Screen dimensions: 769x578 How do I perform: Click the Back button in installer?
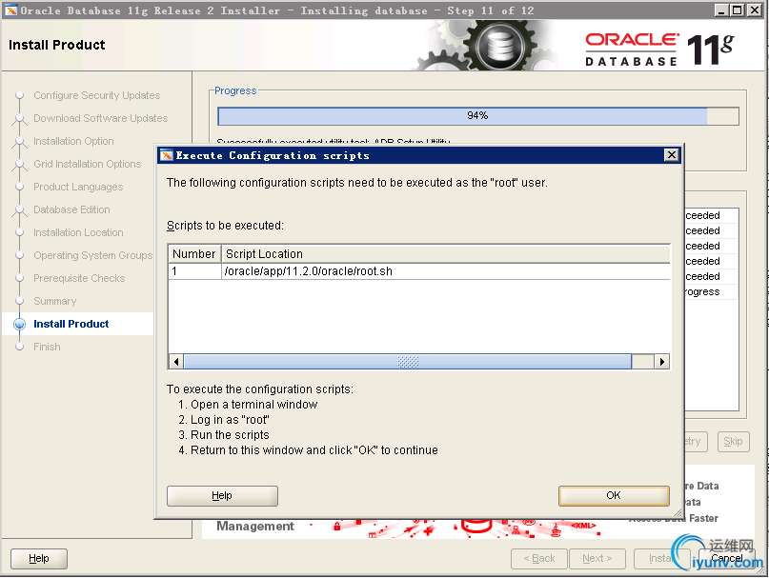tap(539, 558)
